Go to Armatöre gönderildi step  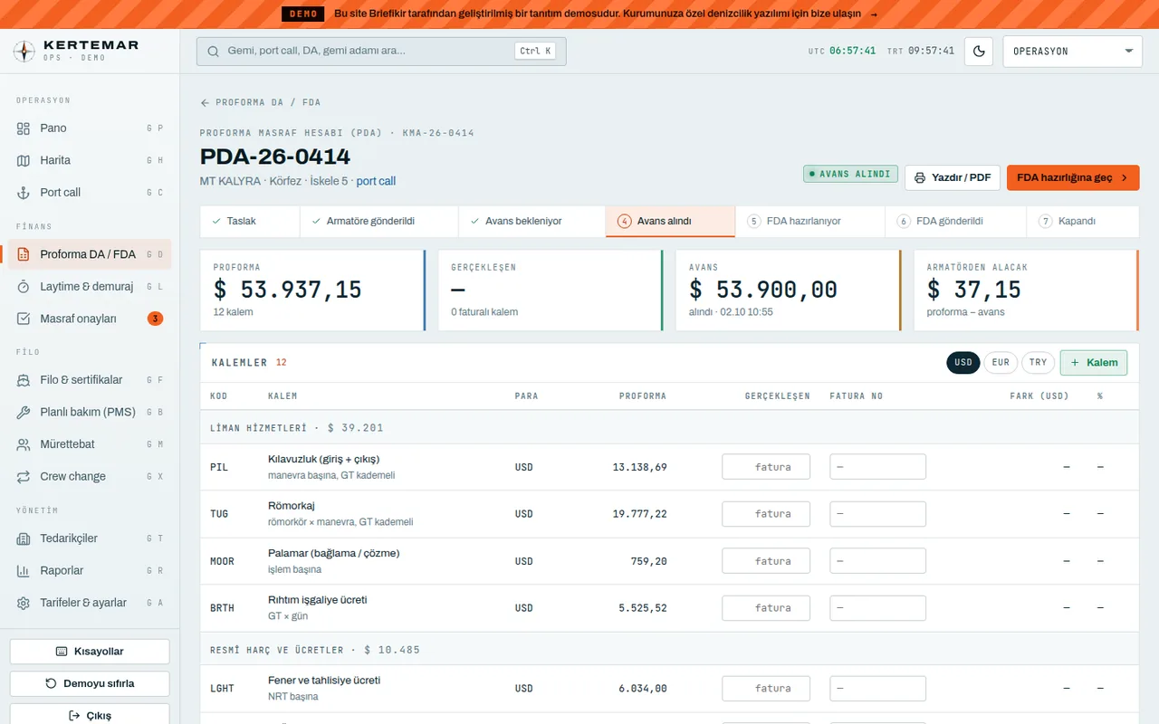pyautogui.click(x=378, y=221)
